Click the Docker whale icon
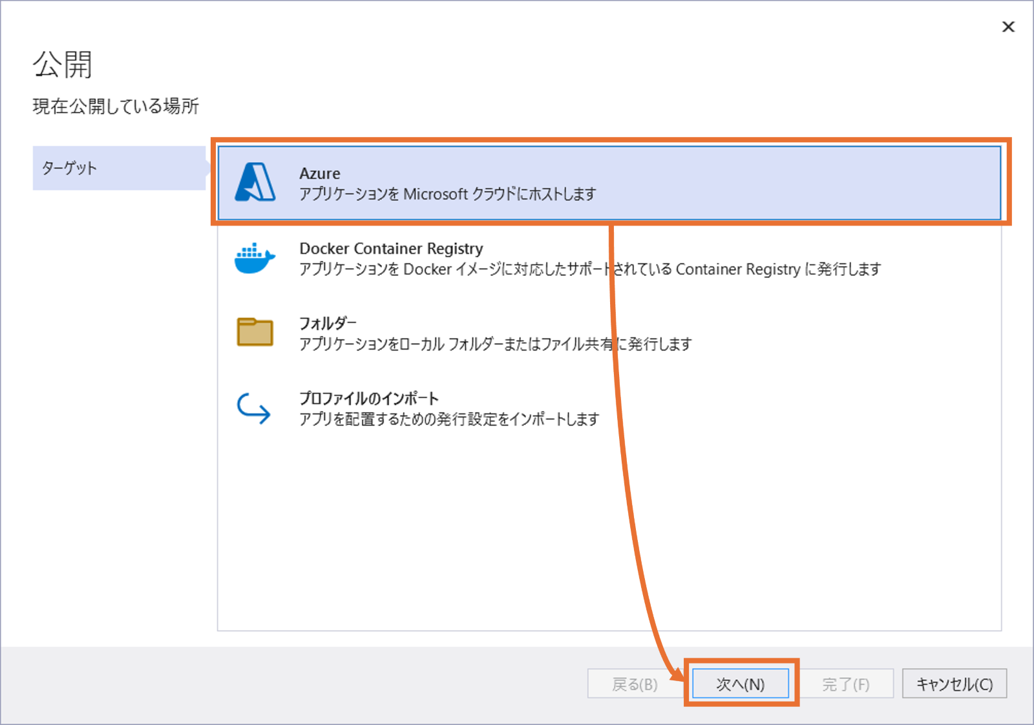This screenshot has height=725, width=1034. click(255, 258)
